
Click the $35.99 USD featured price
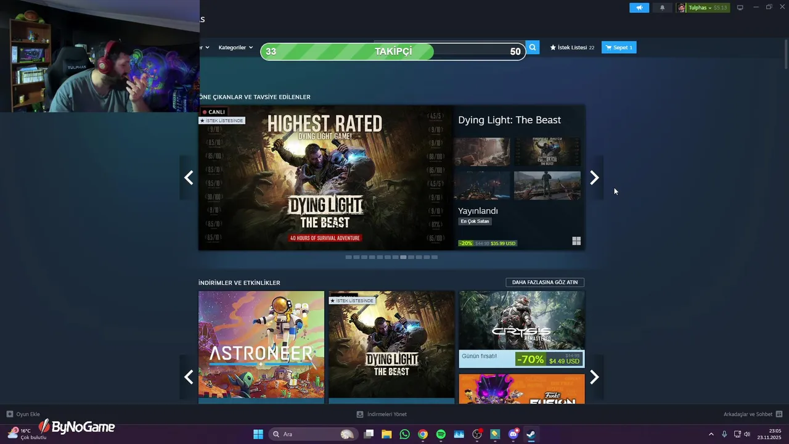click(503, 244)
